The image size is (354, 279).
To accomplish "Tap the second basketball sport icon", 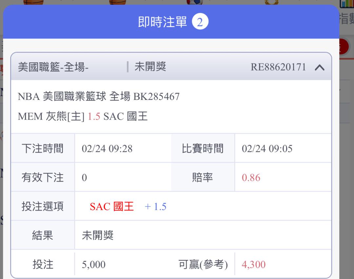I will pyautogui.click(x=117, y=2).
